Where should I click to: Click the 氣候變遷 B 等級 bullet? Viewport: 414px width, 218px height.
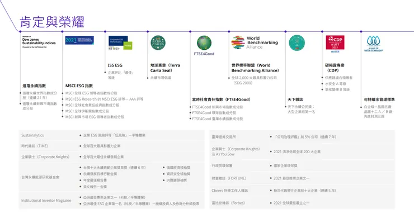click(x=337, y=89)
